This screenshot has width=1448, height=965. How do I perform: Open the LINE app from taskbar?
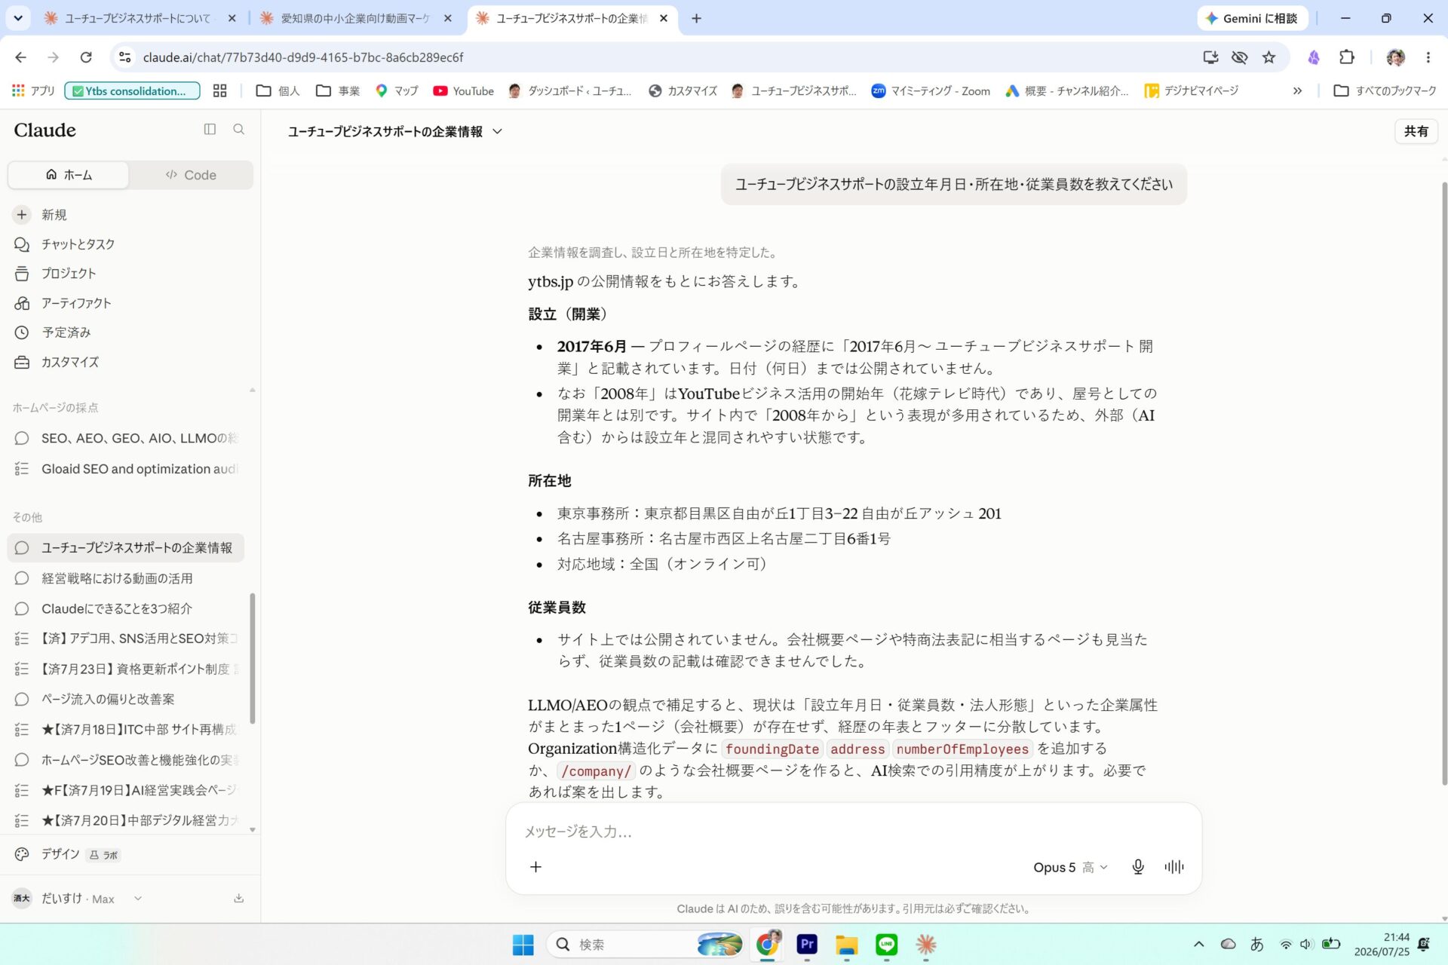[886, 945]
